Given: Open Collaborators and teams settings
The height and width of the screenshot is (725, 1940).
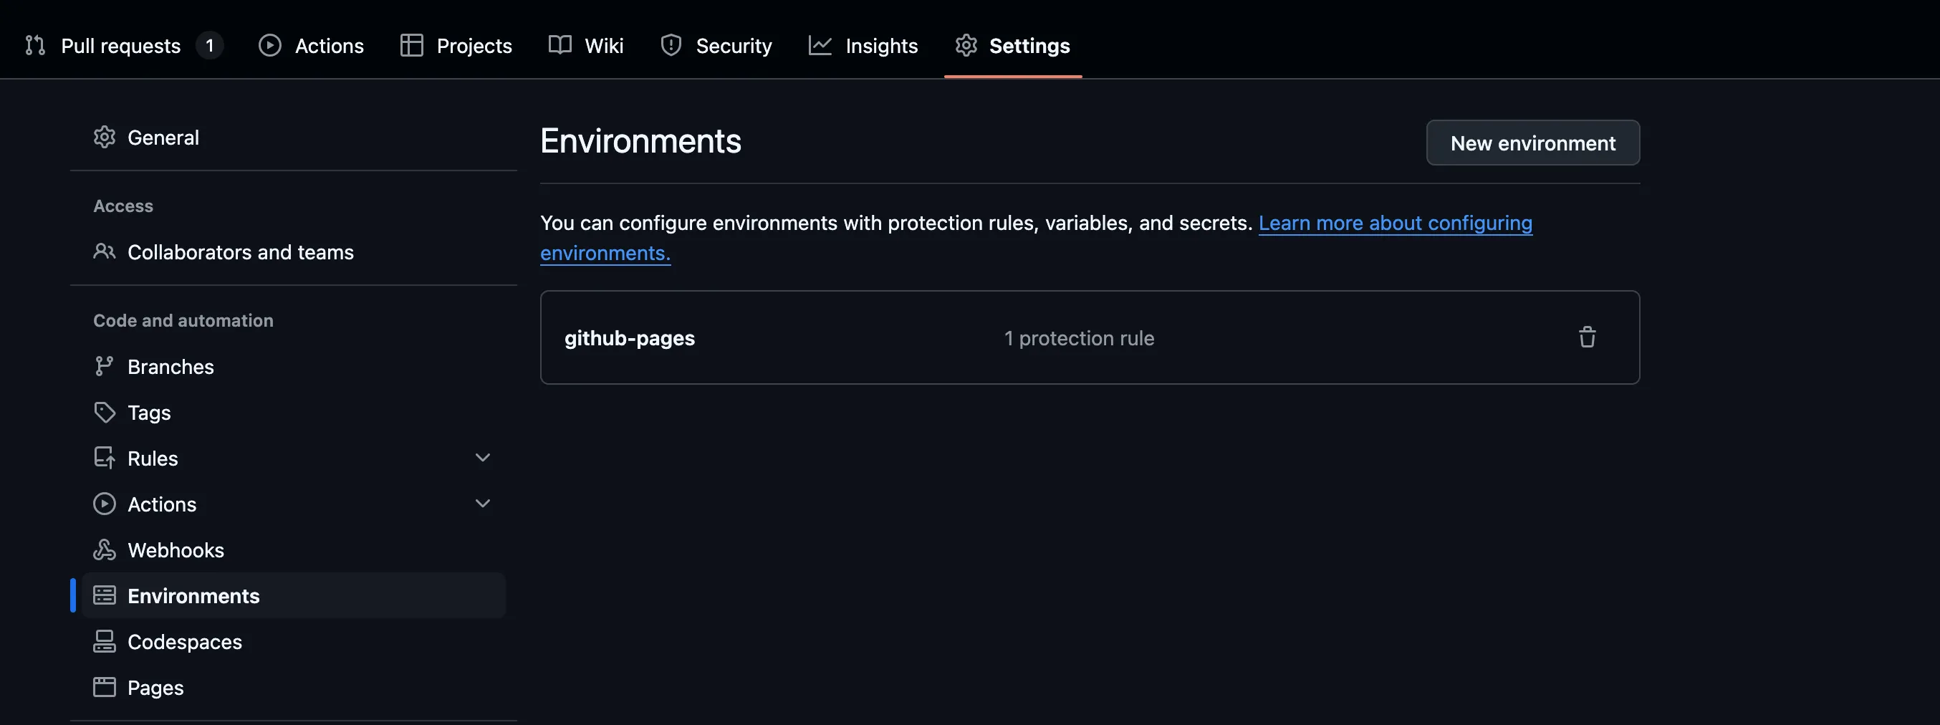Looking at the screenshot, I should click(241, 252).
